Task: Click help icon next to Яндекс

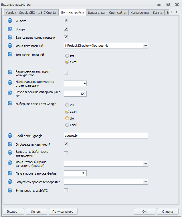Action: (10, 21)
